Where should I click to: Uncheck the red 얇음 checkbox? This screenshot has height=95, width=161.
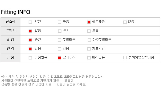coord(30,31)
